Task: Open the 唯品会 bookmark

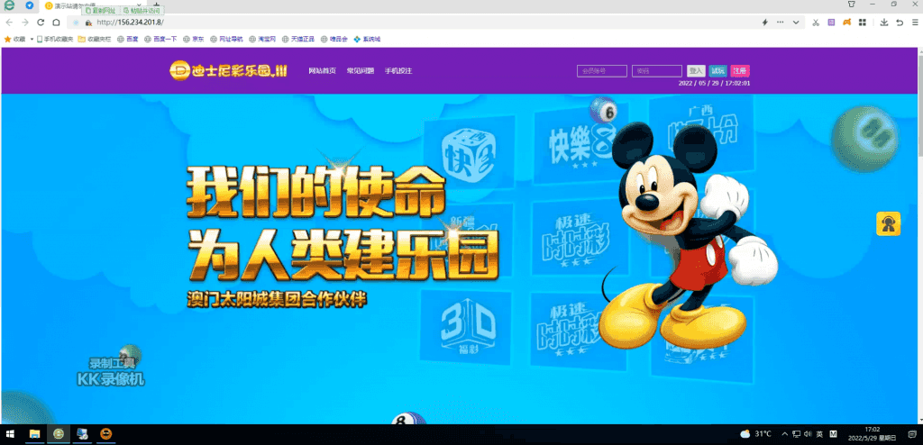Action: coord(334,39)
